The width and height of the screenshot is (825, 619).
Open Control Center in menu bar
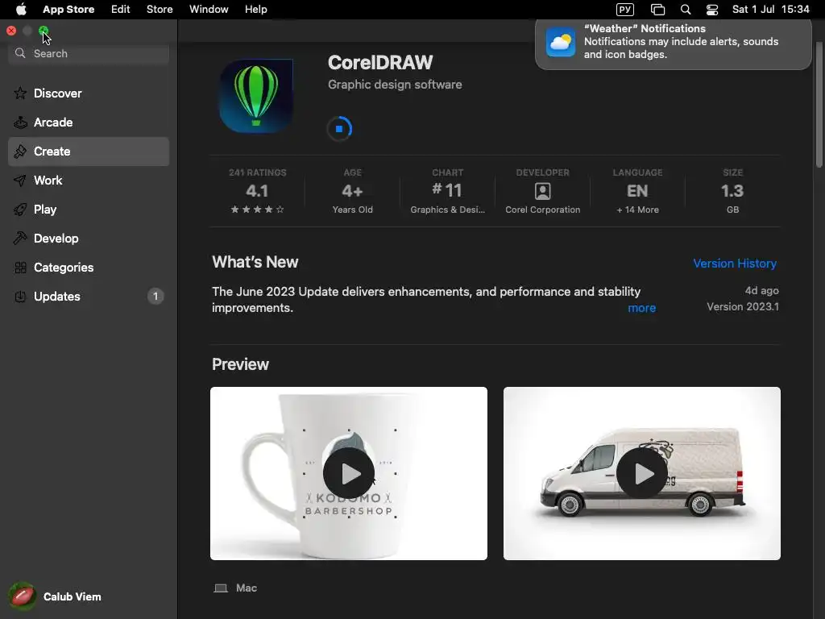(x=712, y=10)
